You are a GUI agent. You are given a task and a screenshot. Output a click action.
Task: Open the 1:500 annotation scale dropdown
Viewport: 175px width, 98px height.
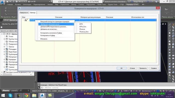(x=126, y=91)
